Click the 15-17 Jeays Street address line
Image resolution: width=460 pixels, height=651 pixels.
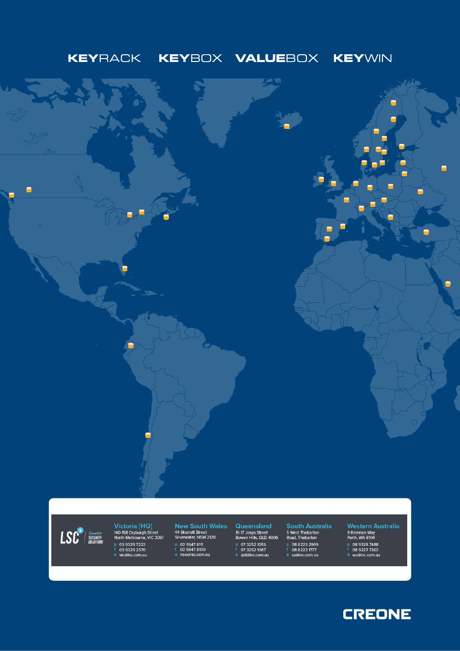(x=251, y=532)
